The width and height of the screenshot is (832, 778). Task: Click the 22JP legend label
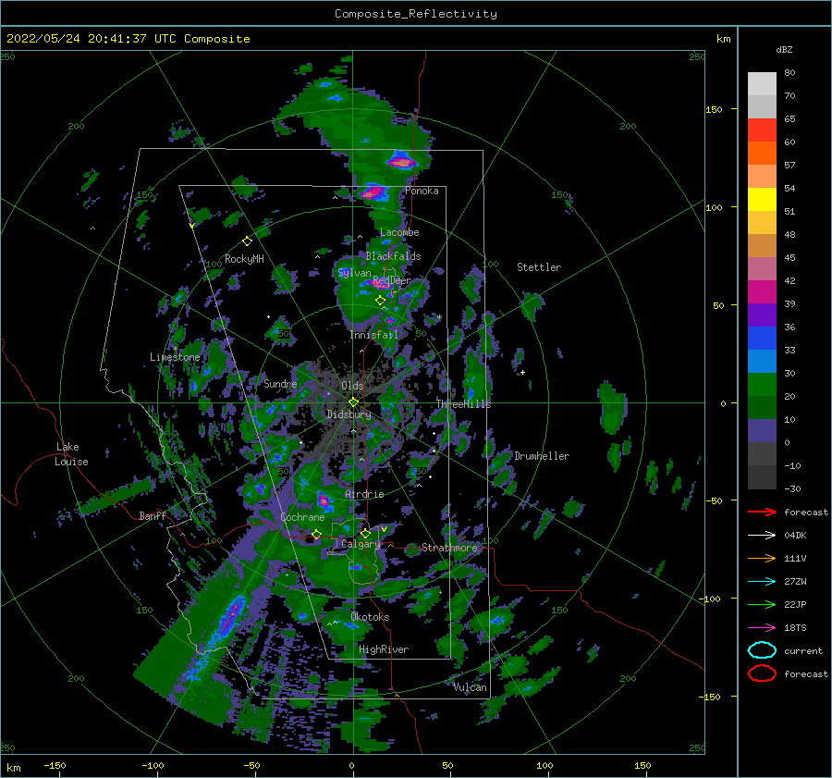click(x=795, y=604)
